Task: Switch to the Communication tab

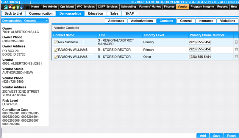Action: pyautogui.click(x=41, y=13)
